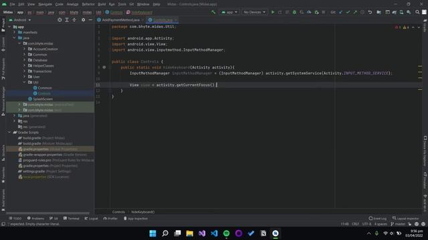Open the File menu
The height and width of the screenshot is (240, 428).
coord(12,4)
